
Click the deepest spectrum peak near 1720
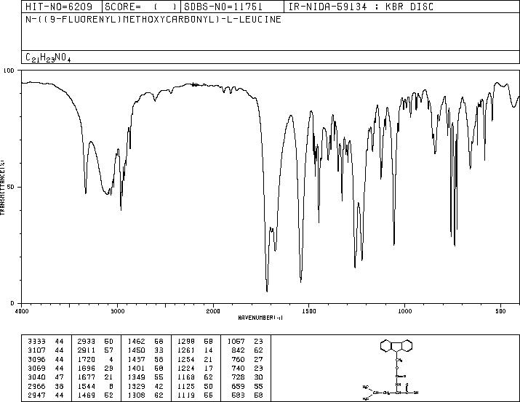[x=267, y=291]
